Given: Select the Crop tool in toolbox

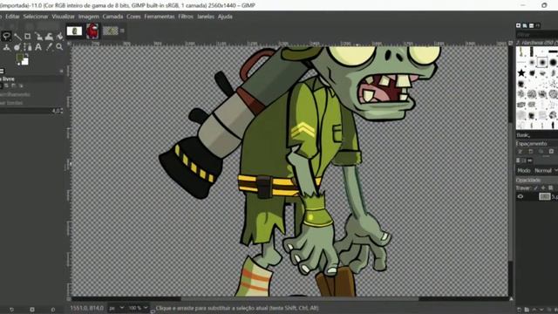Looking at the screenshot, I should [x=27, y=37].
